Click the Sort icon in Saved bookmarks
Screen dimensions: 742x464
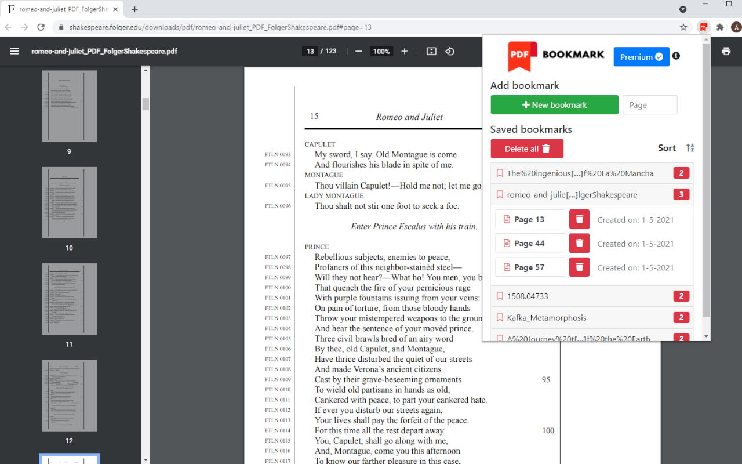click(x=690, y=148)
